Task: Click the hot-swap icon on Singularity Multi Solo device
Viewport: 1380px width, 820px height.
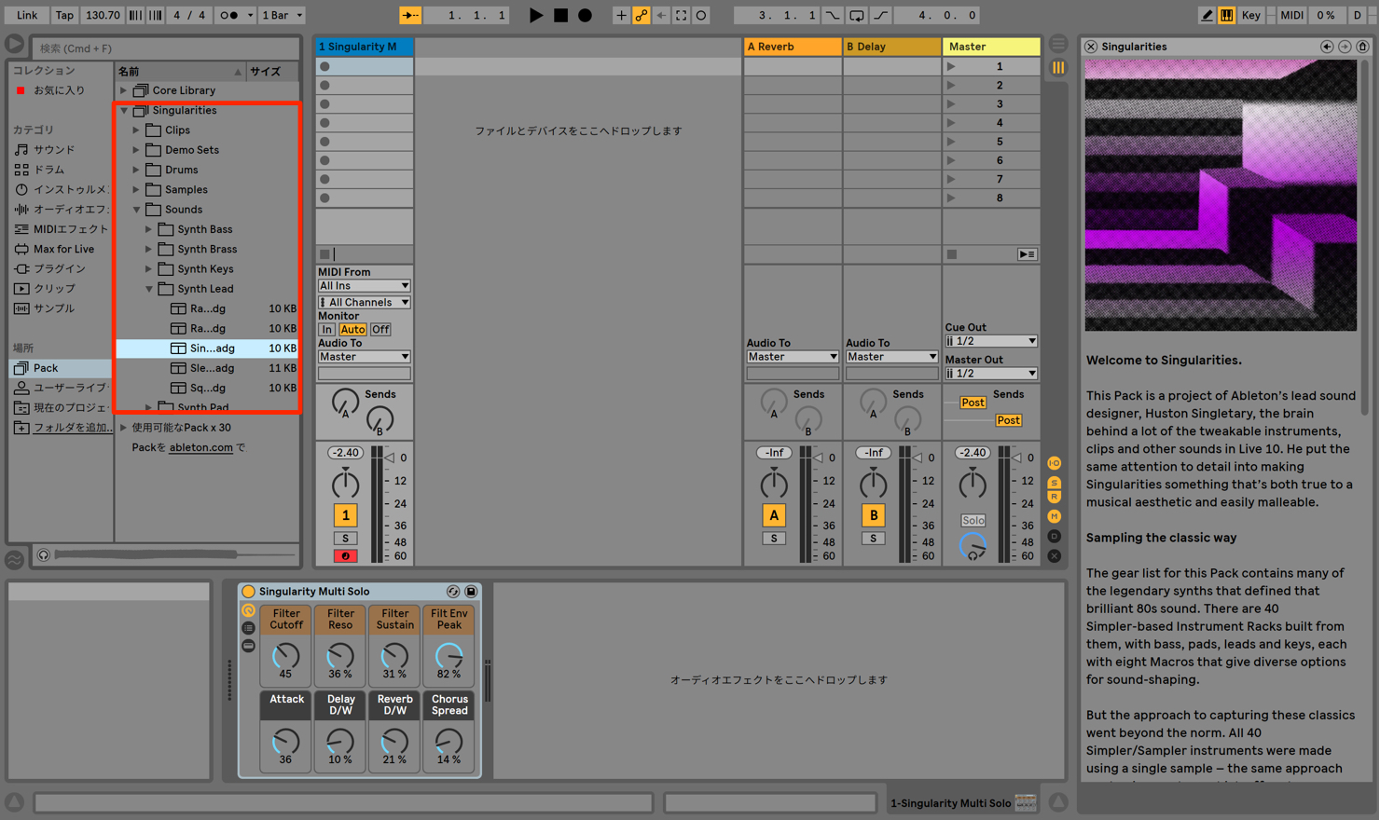Action: [x=452, y=591]
